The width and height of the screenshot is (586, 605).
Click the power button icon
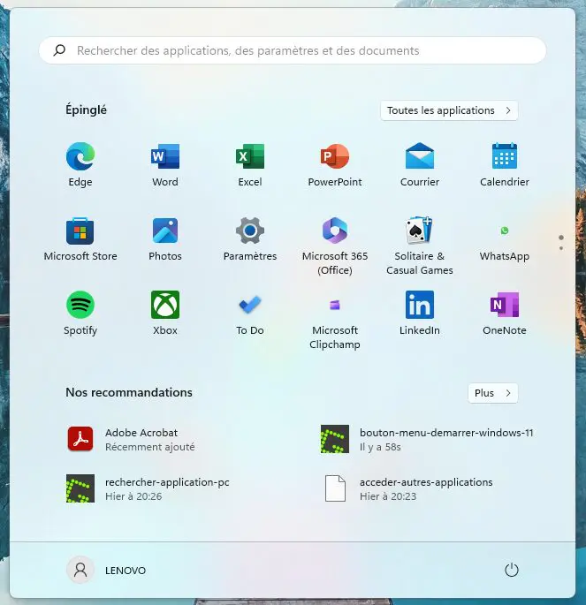(512, 570)
